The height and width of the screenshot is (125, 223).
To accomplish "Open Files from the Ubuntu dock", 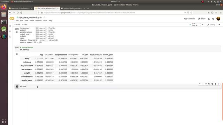I will tap(4, 14).
